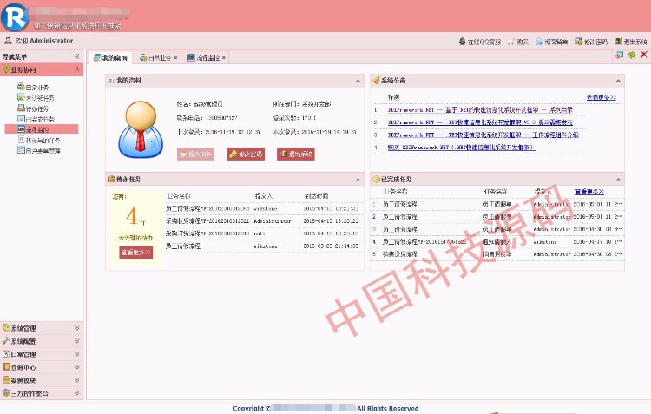This screenshot has width=651, height=414.
Task: Click the green refresh icon on tab bar
Action: tap(631, 56)
